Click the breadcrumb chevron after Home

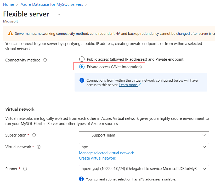pyautogui.click(x=17, y=4)
